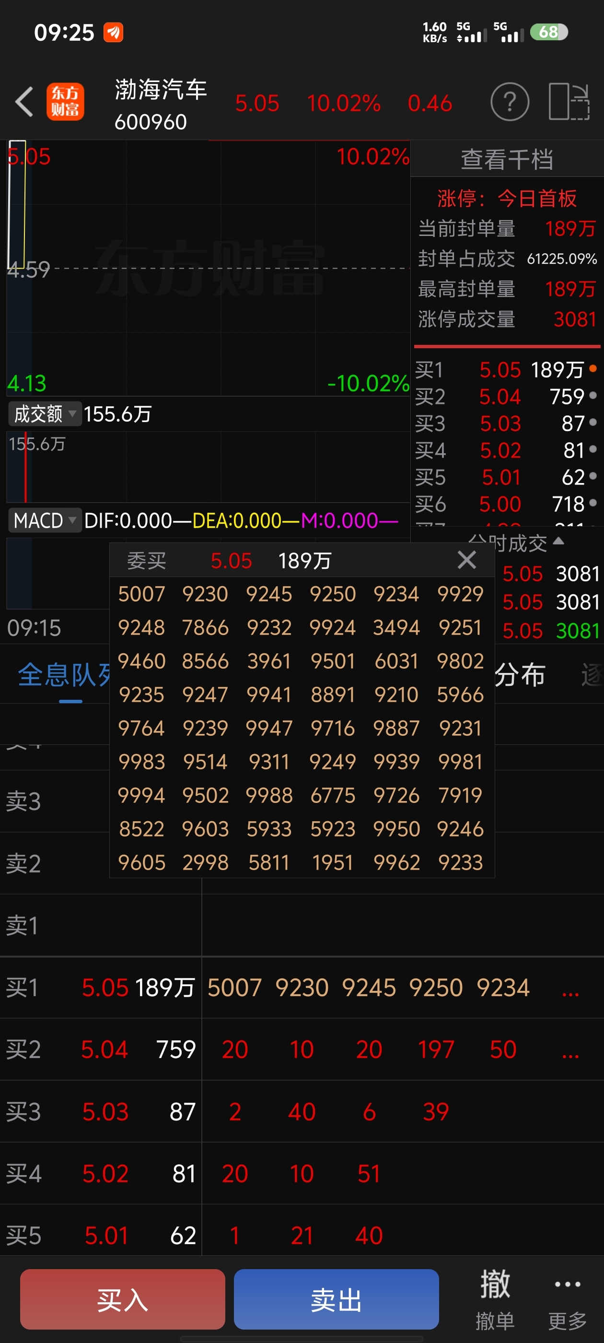Select order 6031 in the popup

click(396, 661)
